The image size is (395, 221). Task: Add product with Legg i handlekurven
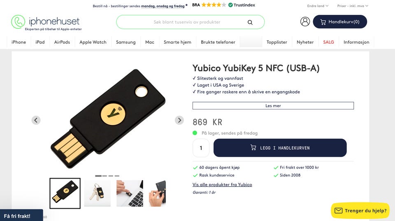(280, 148)
